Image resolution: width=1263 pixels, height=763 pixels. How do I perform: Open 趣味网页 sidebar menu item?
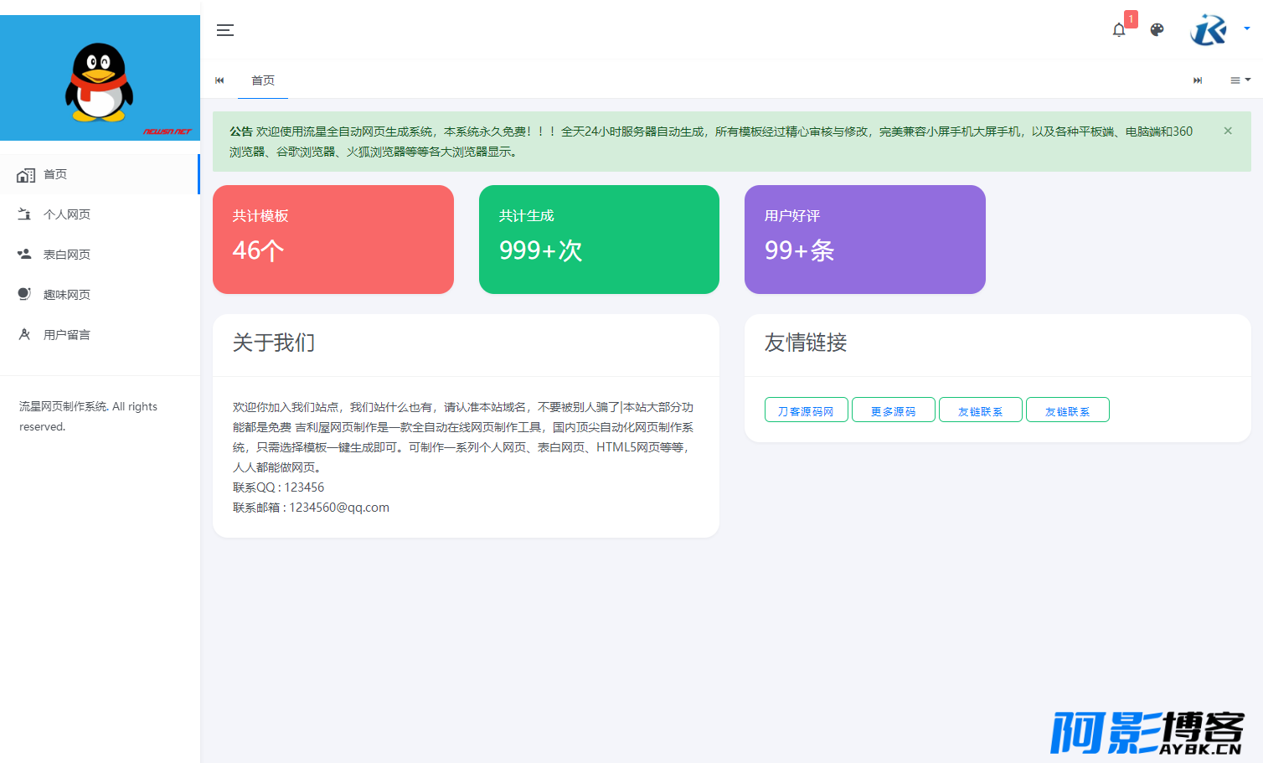(x=100, y=295)
